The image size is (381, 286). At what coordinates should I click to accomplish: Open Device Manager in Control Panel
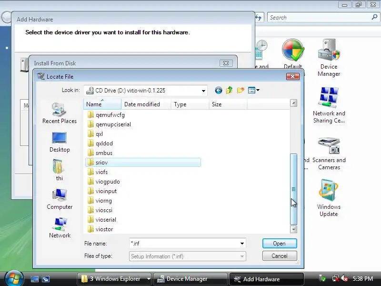tap(329, 58)
